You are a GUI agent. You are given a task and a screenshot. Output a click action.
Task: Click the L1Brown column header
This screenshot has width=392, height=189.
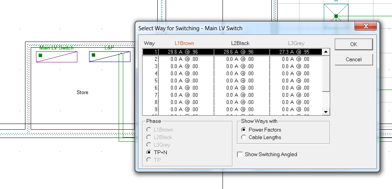click(184, 43)
